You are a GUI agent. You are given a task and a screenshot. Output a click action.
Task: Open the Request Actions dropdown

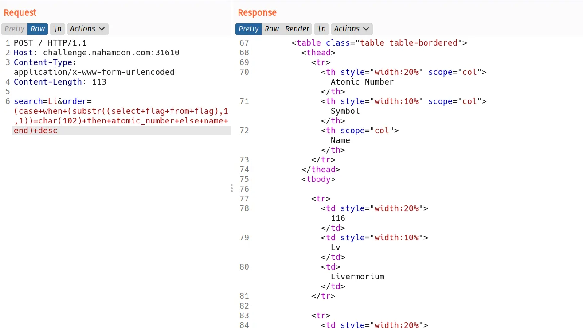(x=88, y=29)
